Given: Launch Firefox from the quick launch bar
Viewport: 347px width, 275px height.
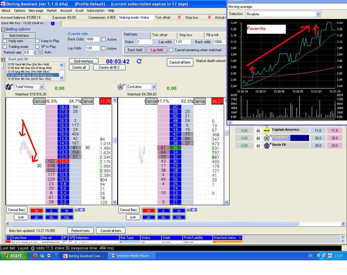Looking at the screenshot, I should (x=35, y=256).
